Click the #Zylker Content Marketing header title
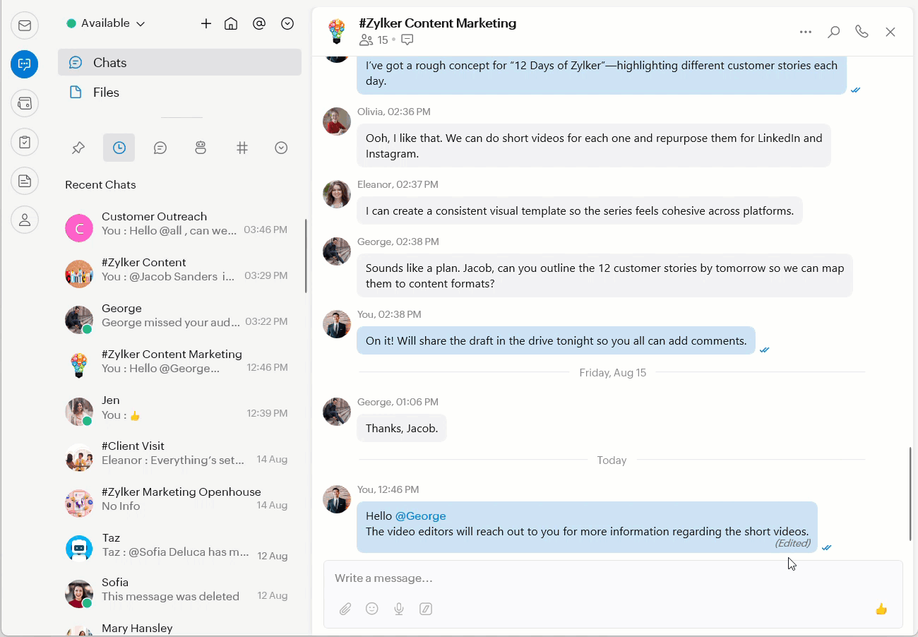The width and height of the screenshot is (918, 637). tap(438, 23)
